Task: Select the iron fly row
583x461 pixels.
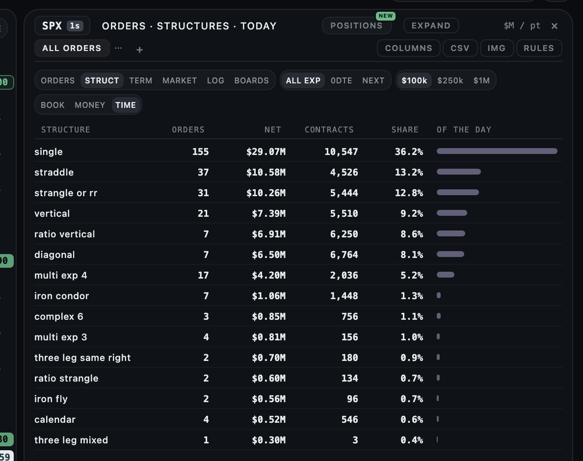Action: click(x=298, y=399)
